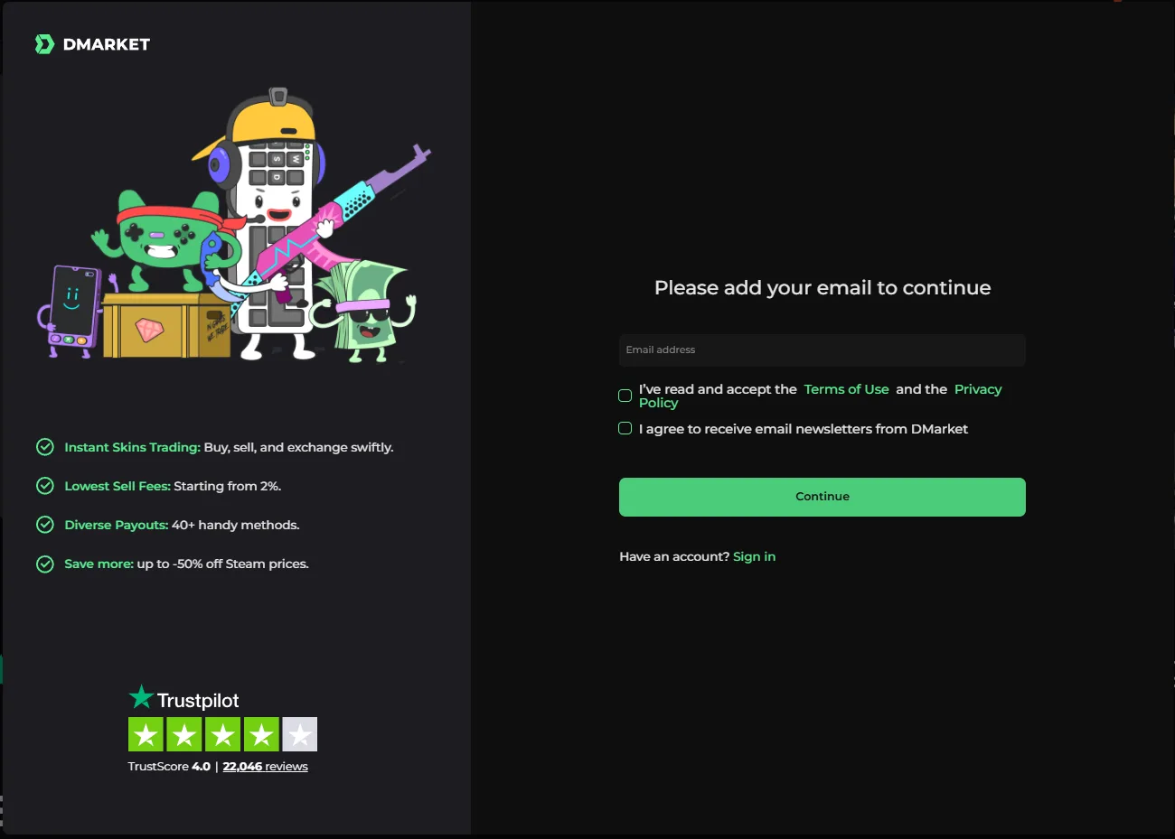
Task: Click the 'Please add your email to continue' heading
Action: point(822,287)
